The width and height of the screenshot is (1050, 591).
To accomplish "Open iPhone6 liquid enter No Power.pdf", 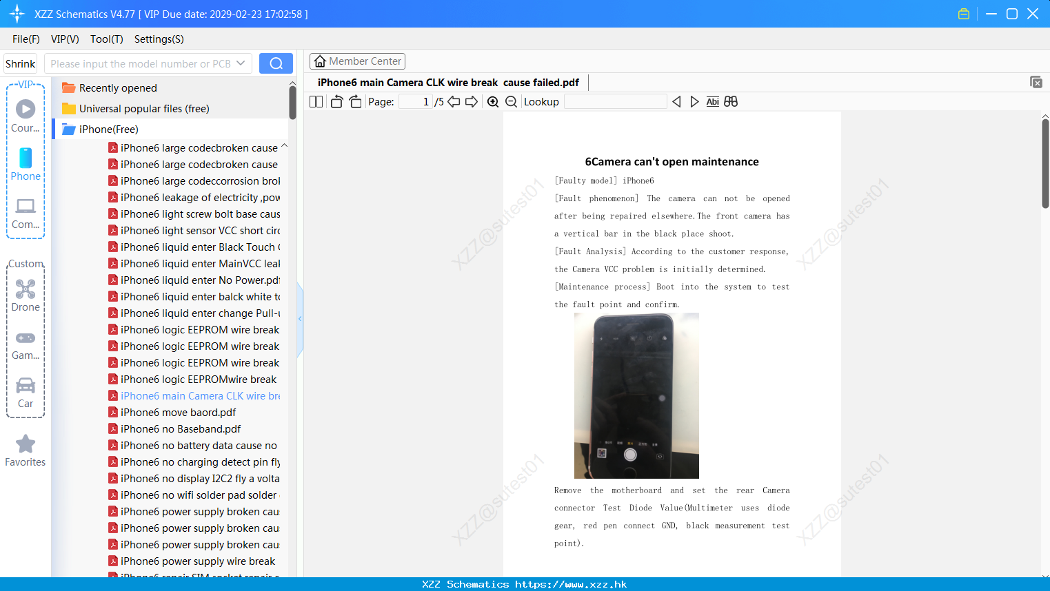I will [x=194, y=280].
